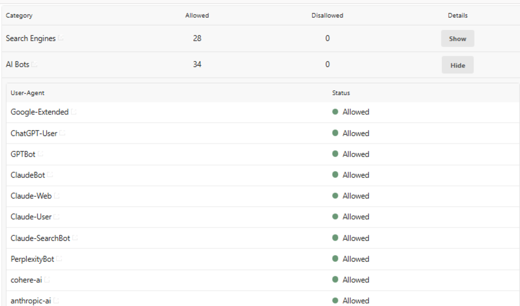Click cohere-ai user-agent name
Screen dimensions: 520x306
pyautogui.click(x=26, y=280)
